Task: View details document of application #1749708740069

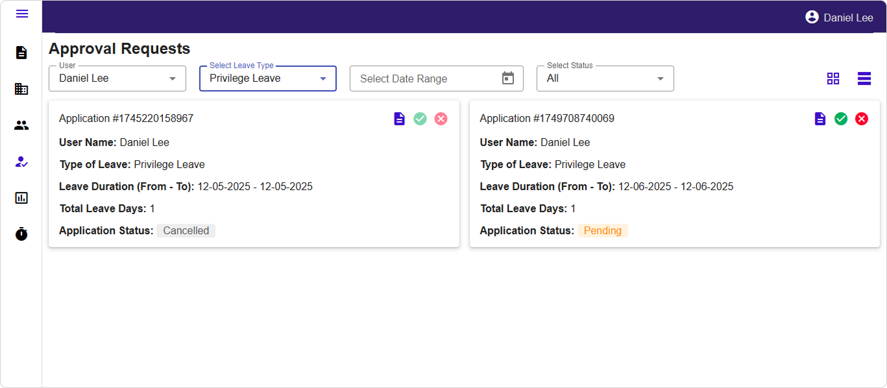Action: (x=820, y=119)
